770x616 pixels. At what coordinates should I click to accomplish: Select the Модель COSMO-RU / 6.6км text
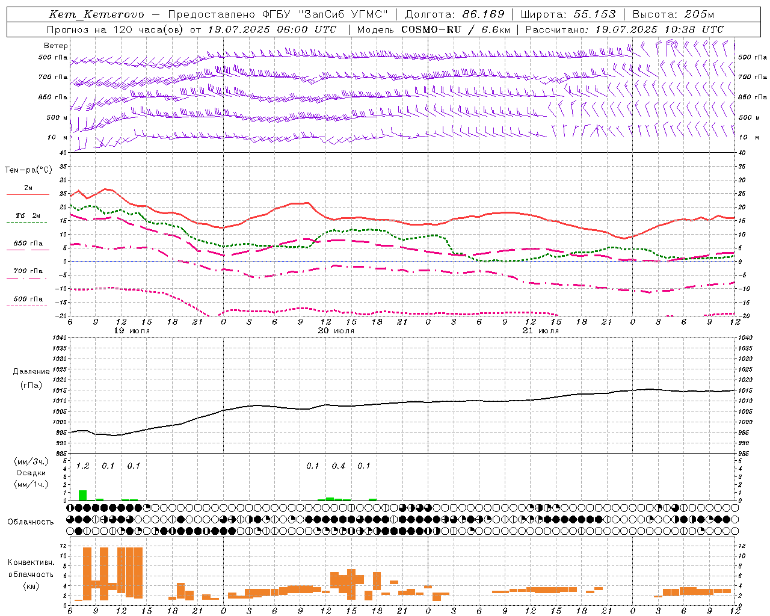click(433, 29)
